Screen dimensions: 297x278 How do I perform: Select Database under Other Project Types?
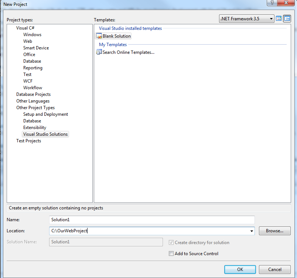(x=32, y=121)
